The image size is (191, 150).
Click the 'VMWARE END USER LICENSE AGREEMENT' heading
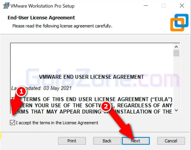(x=91, y=77)
